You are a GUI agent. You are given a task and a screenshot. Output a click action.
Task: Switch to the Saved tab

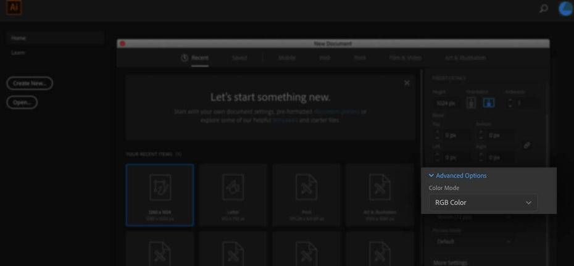pos(239,58)
